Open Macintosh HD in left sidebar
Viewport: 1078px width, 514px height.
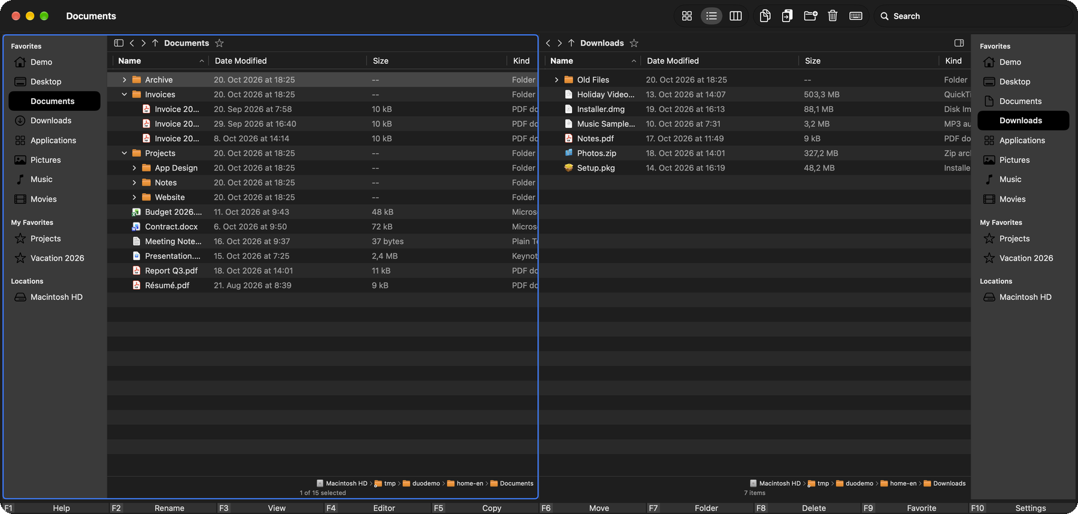click(x=54, y=297)
